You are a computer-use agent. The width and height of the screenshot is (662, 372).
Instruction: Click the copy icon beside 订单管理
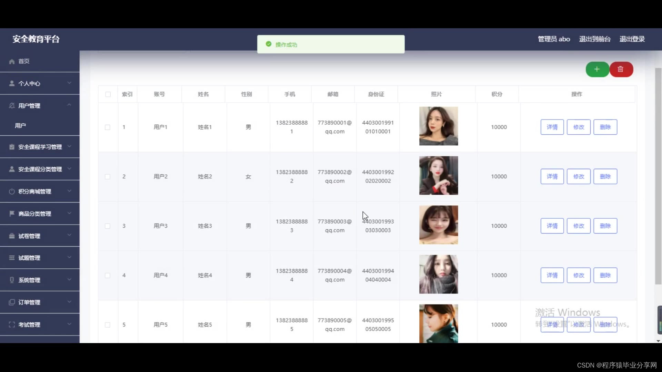12,302
